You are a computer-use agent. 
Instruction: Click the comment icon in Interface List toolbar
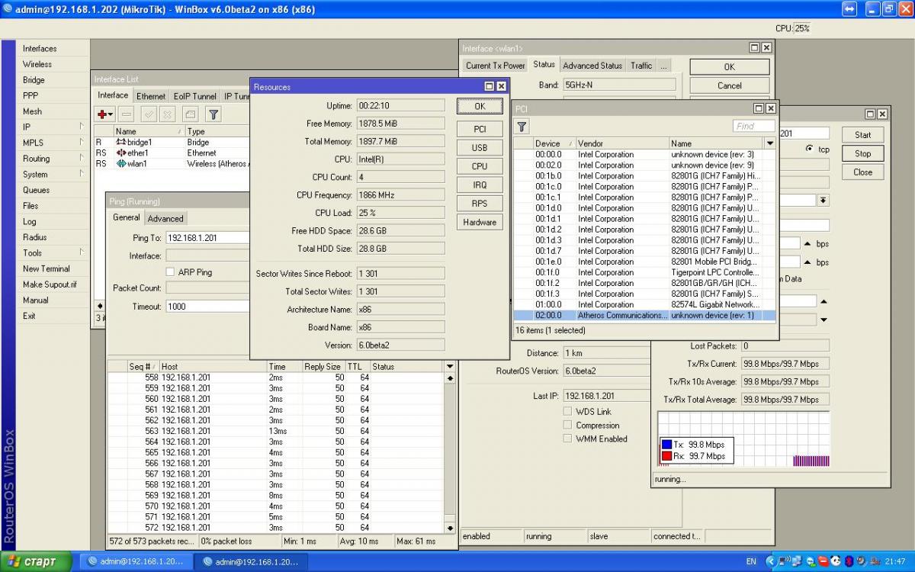(190, 114)
